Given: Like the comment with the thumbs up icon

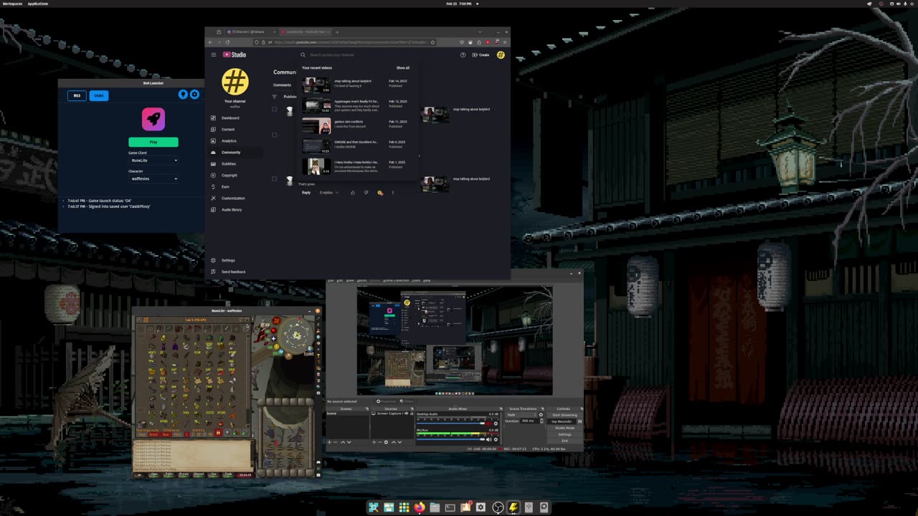Looking at the screenshot, I should click(x=353, y=192).
